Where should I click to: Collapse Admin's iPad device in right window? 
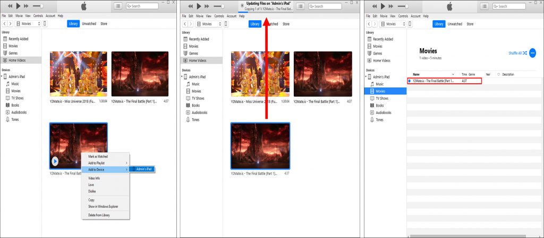click(366, 77)
